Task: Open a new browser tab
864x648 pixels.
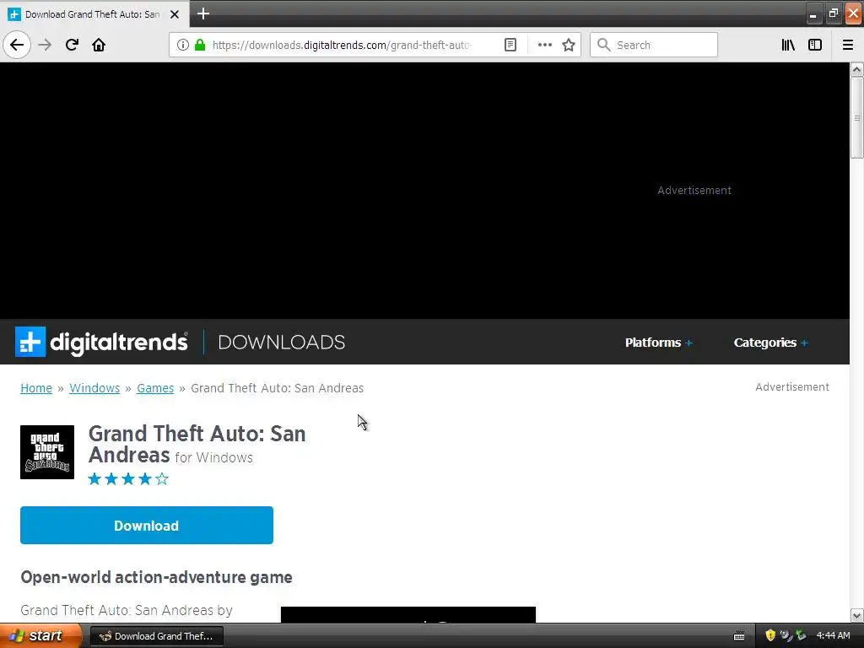Action: tap(203, 13)
